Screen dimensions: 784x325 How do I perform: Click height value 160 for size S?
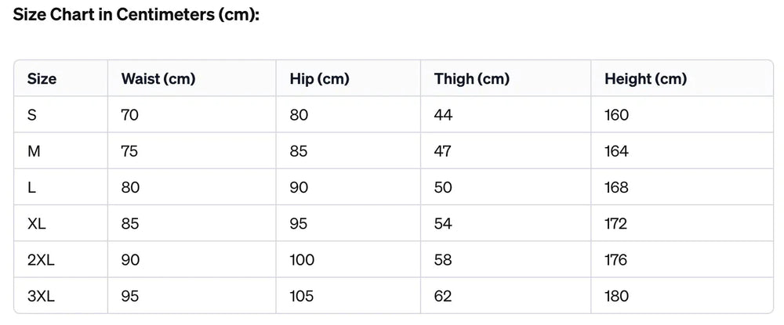(617, 115)
